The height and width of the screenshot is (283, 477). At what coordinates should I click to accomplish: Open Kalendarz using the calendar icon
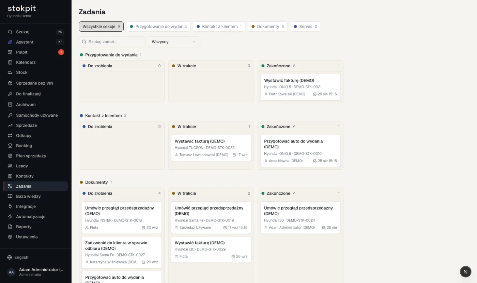pos(10,63)
